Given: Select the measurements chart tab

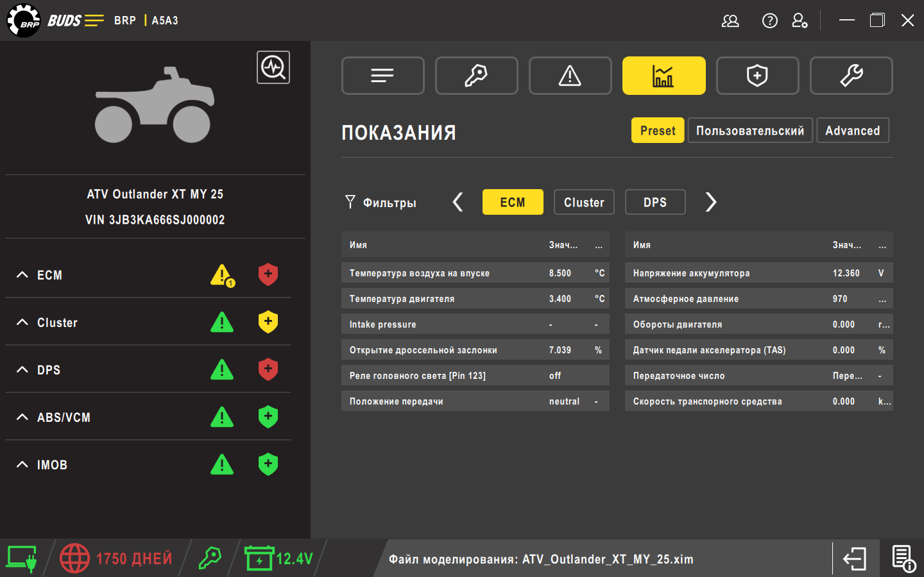Looking at the screenshot, I should pyautogui.click(x=664, y=76).
